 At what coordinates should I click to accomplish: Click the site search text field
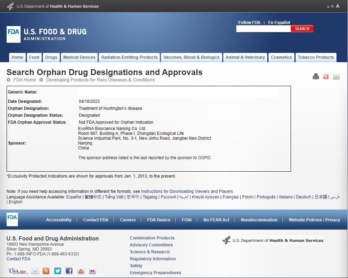pyautogui.click(x=264, y=28)
